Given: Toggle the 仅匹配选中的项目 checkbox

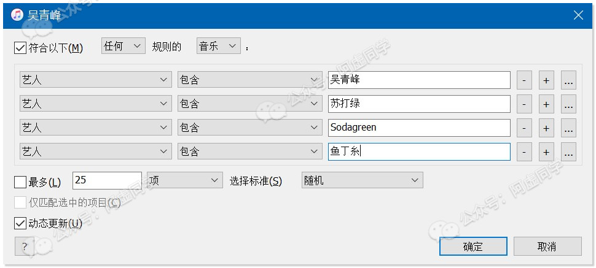Looking at the screenshot, I should point(20,202).
